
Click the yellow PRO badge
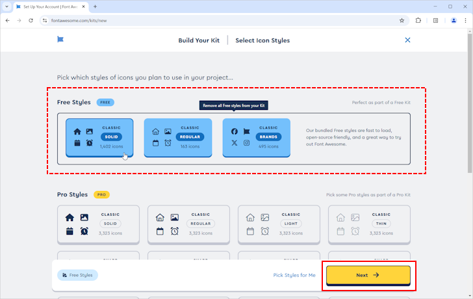click(x=101, y=194)
